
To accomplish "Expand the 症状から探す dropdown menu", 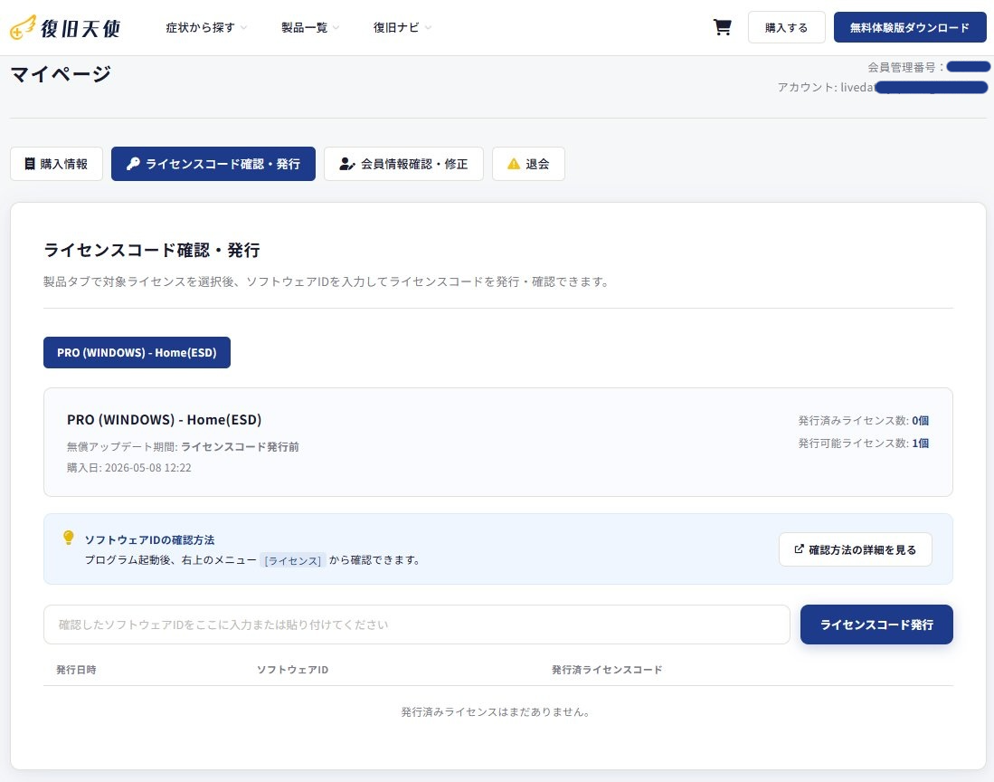I will tap(206, 27).
